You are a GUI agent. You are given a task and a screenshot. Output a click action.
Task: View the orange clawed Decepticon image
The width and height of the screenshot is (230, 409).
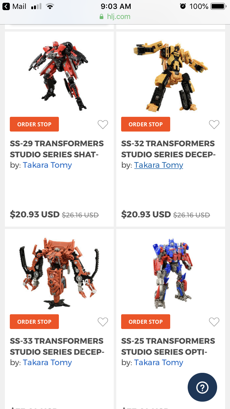coord(59,273)
